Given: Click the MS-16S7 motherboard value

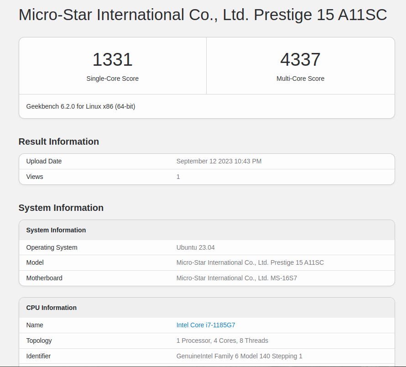Looking at the screenshot, I should tap(237, 278).
